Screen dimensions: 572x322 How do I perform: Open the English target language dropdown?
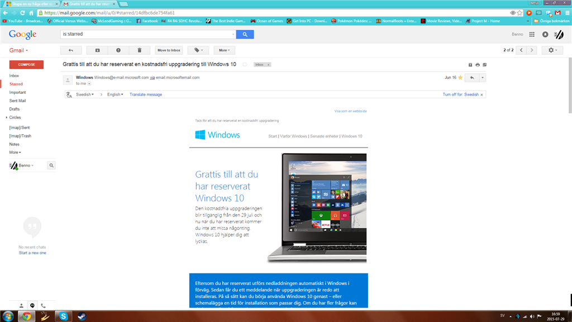(115, 94)
